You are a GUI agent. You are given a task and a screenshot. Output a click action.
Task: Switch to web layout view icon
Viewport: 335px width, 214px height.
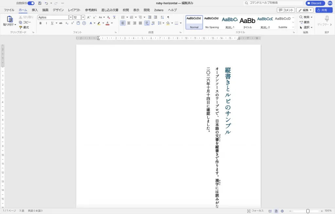pyautogui.click(x=282, y=211)
